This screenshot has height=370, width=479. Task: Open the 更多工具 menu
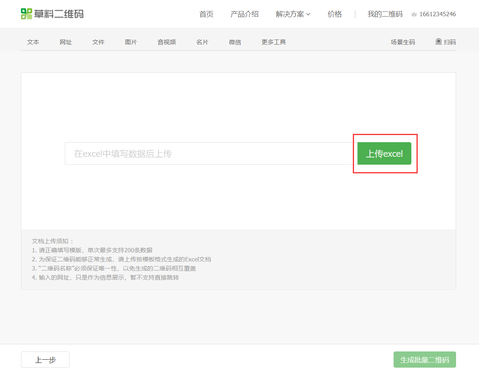pyautogui.click(x=273, y=42)
